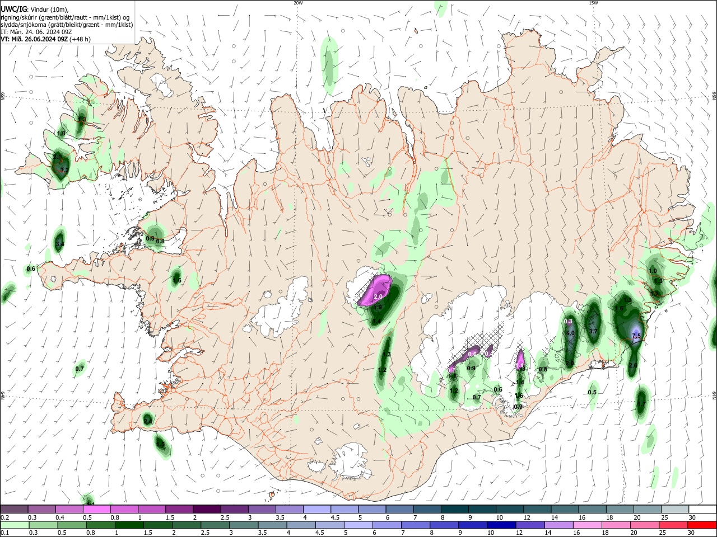The image size is (717, 537).
Task: Click the 20W longitude label
Action: [298, 3]
